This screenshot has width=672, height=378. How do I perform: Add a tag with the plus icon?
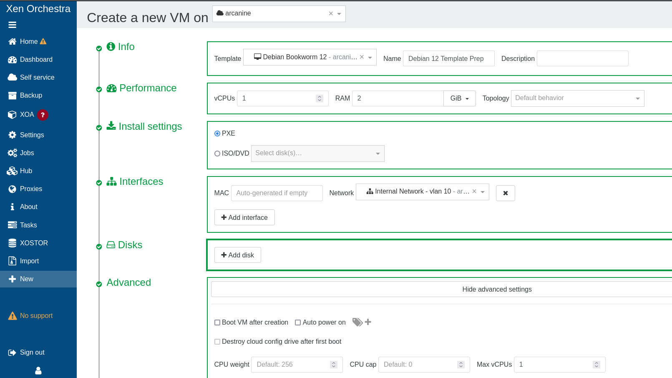tap(368, 322)
